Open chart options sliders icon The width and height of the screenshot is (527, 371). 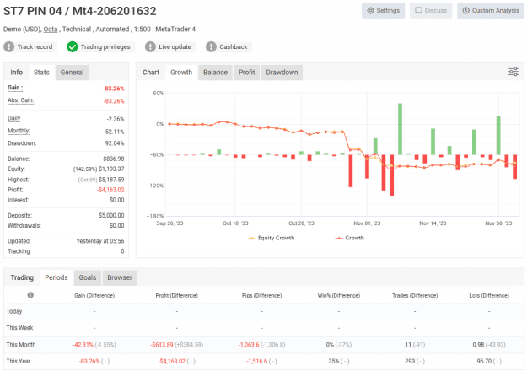pos(514,72)
